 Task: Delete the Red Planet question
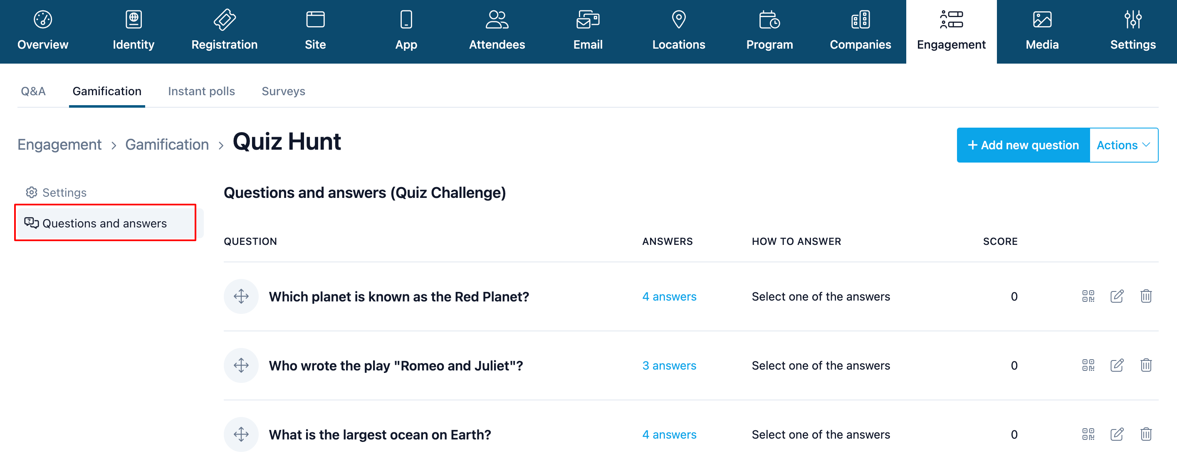[x=1146, y=296]
